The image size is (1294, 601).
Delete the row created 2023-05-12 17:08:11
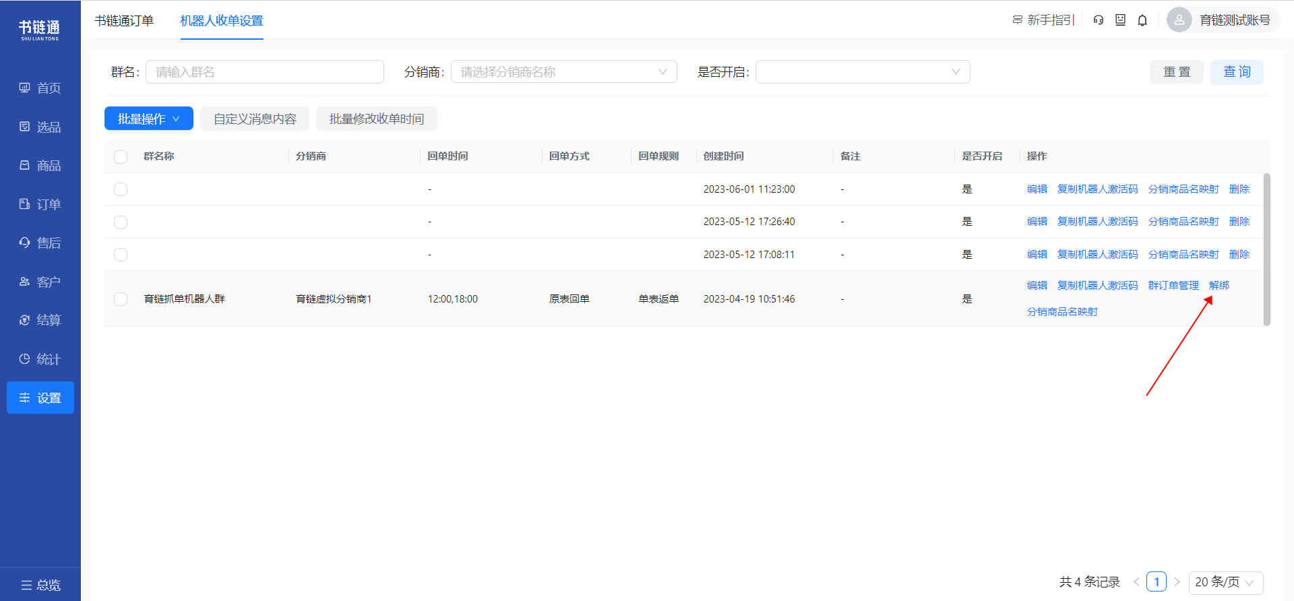(x=1239, y=255)
